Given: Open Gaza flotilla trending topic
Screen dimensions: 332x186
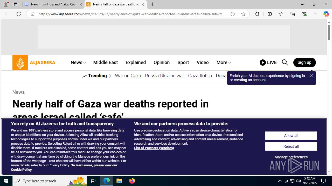Looking at the screenshot, I should click(x=200, y=76).
